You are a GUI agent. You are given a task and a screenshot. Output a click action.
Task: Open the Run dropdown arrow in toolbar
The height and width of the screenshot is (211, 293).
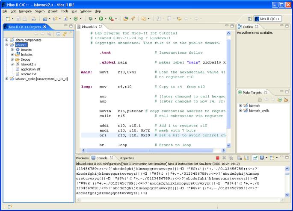106,19
